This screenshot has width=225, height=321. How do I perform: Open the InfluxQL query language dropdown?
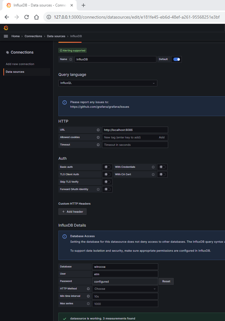click(108, 83)
